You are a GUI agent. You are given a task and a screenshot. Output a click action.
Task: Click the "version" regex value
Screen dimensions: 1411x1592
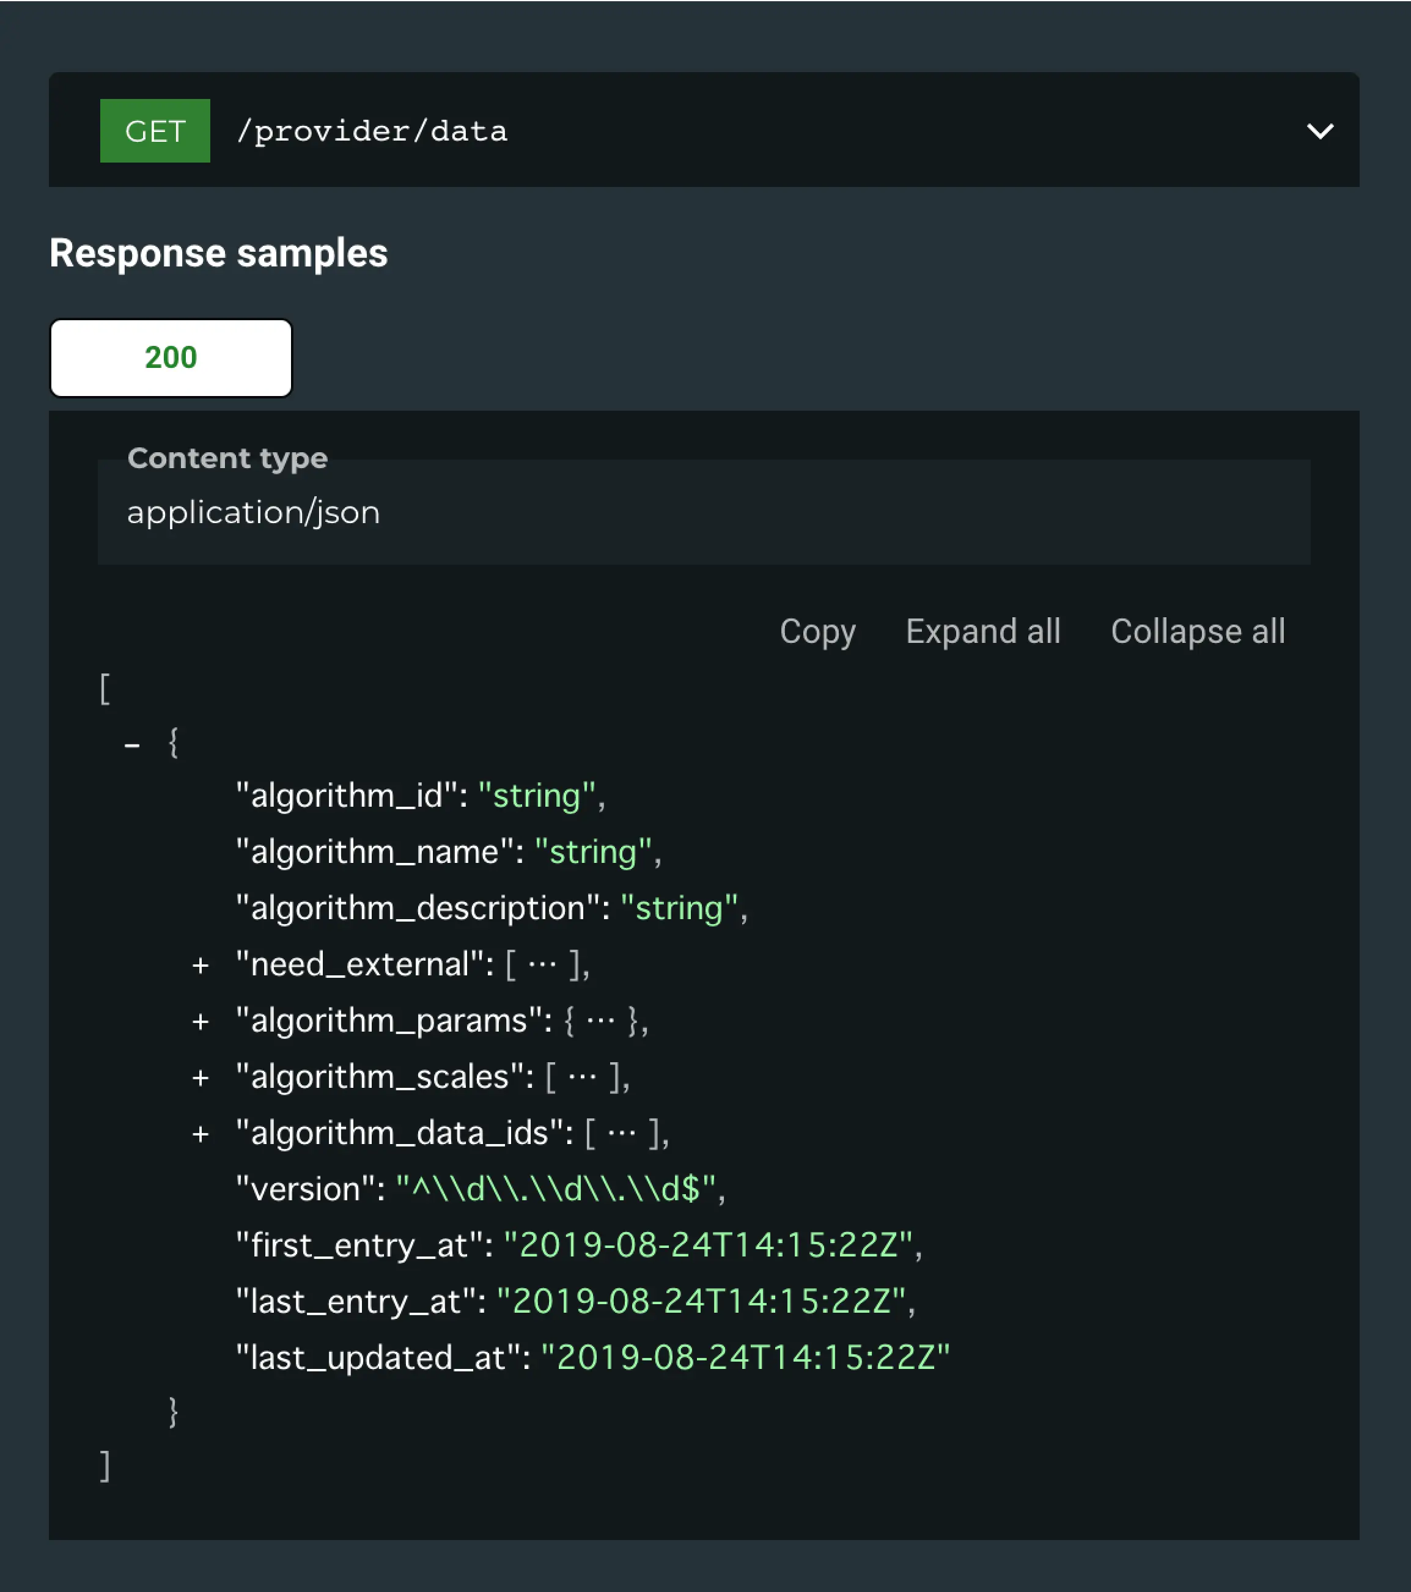pos(556,1189)
